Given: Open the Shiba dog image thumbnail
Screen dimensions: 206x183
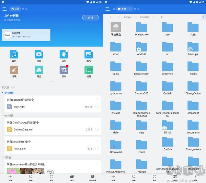Looking at the screenshot, I should [38, 171].
